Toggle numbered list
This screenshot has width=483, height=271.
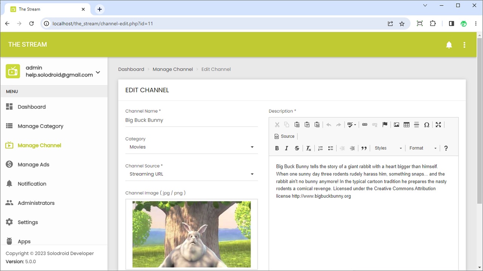[x=320, y=148]
